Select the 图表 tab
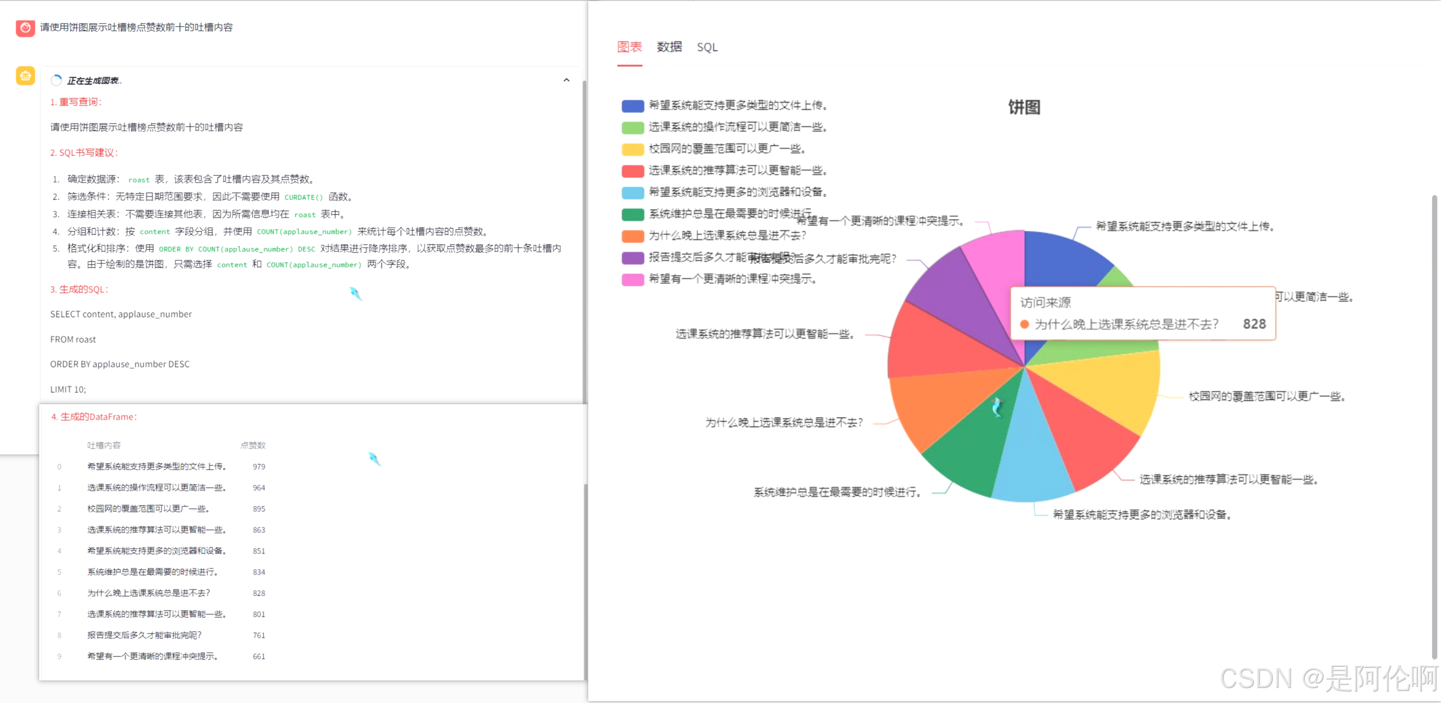Screen dimensions: 1441x703 click(x=629, y=47)
